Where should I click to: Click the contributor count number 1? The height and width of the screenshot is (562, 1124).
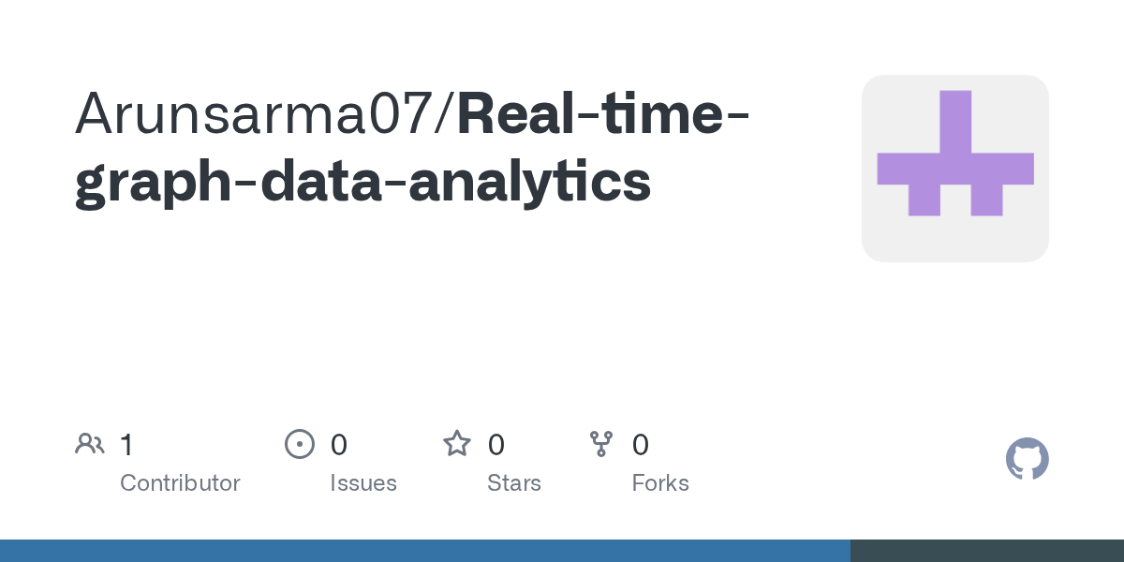click(126, 444)
